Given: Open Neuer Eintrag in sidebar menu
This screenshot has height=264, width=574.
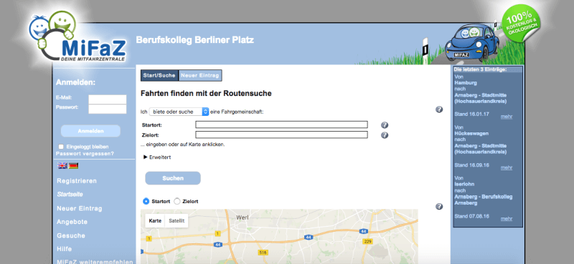Looking at the screenshot, I should point(80,208).
